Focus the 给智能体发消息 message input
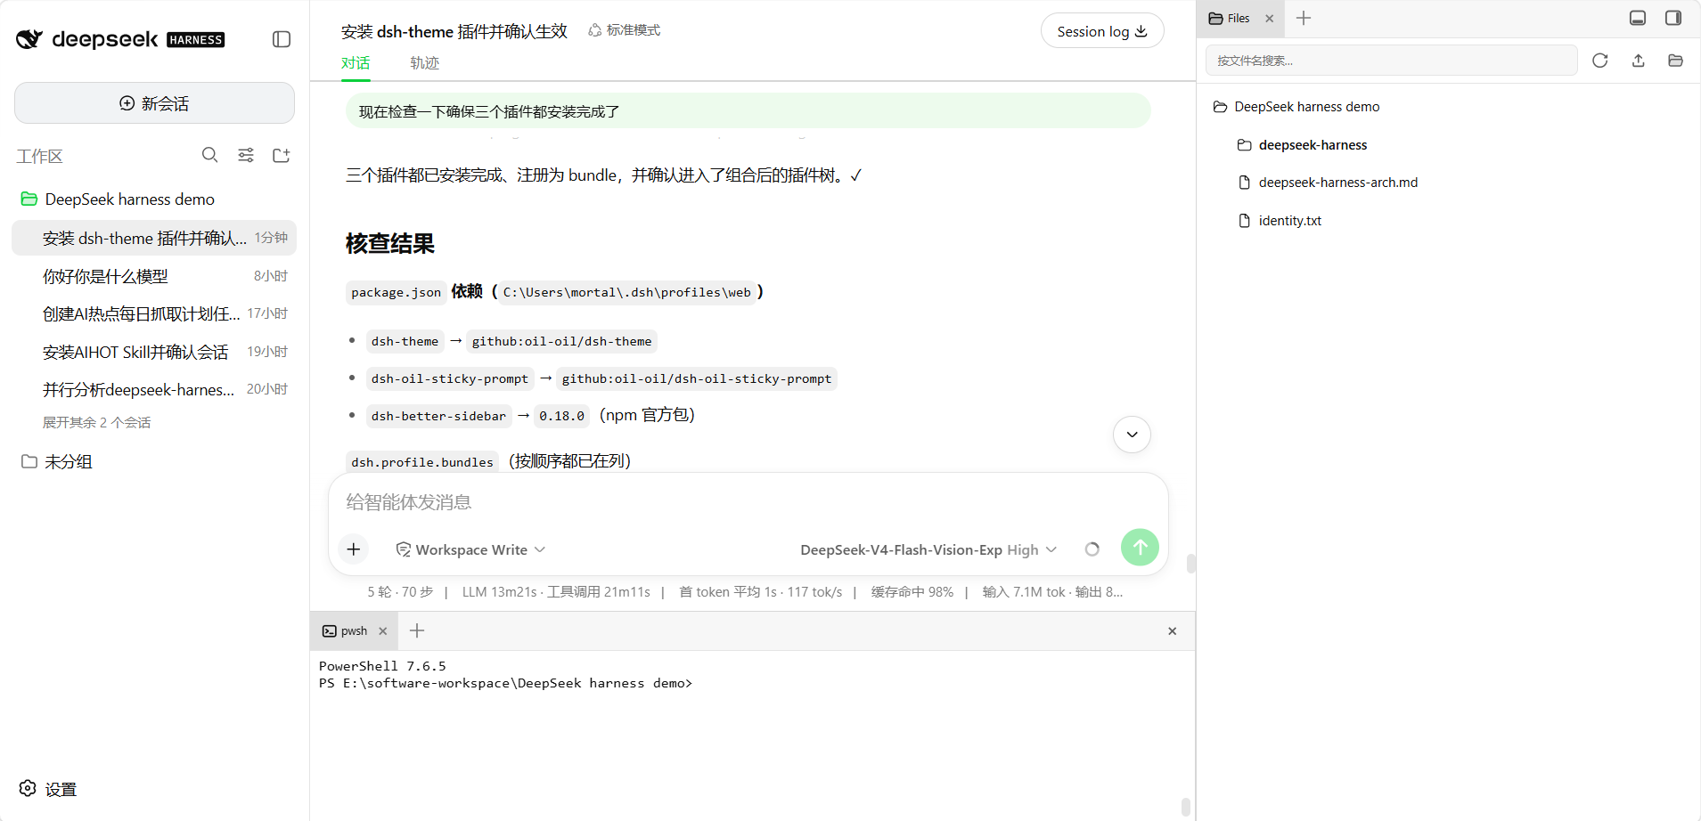The image size is (1701, 821). tap(747, 502)
